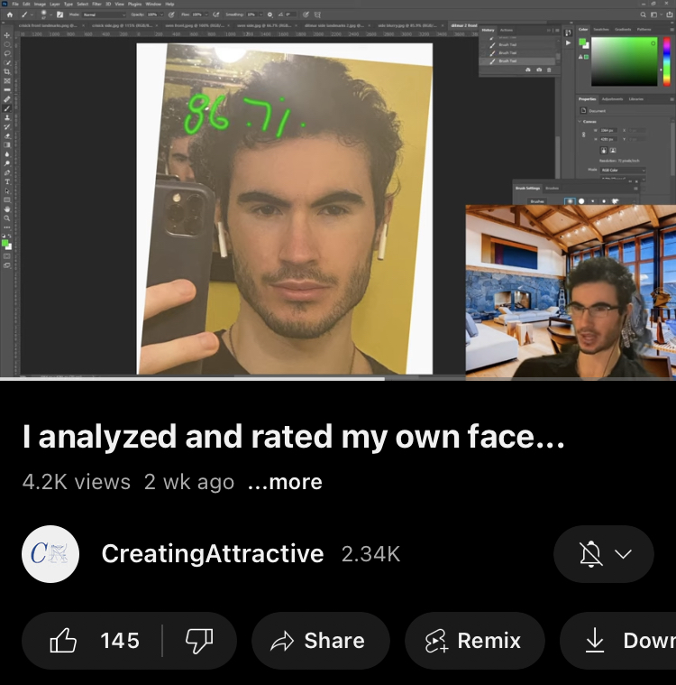Open the CreatingAttractive channel name
Screen dimensions: 676x685
click(213, 553)
